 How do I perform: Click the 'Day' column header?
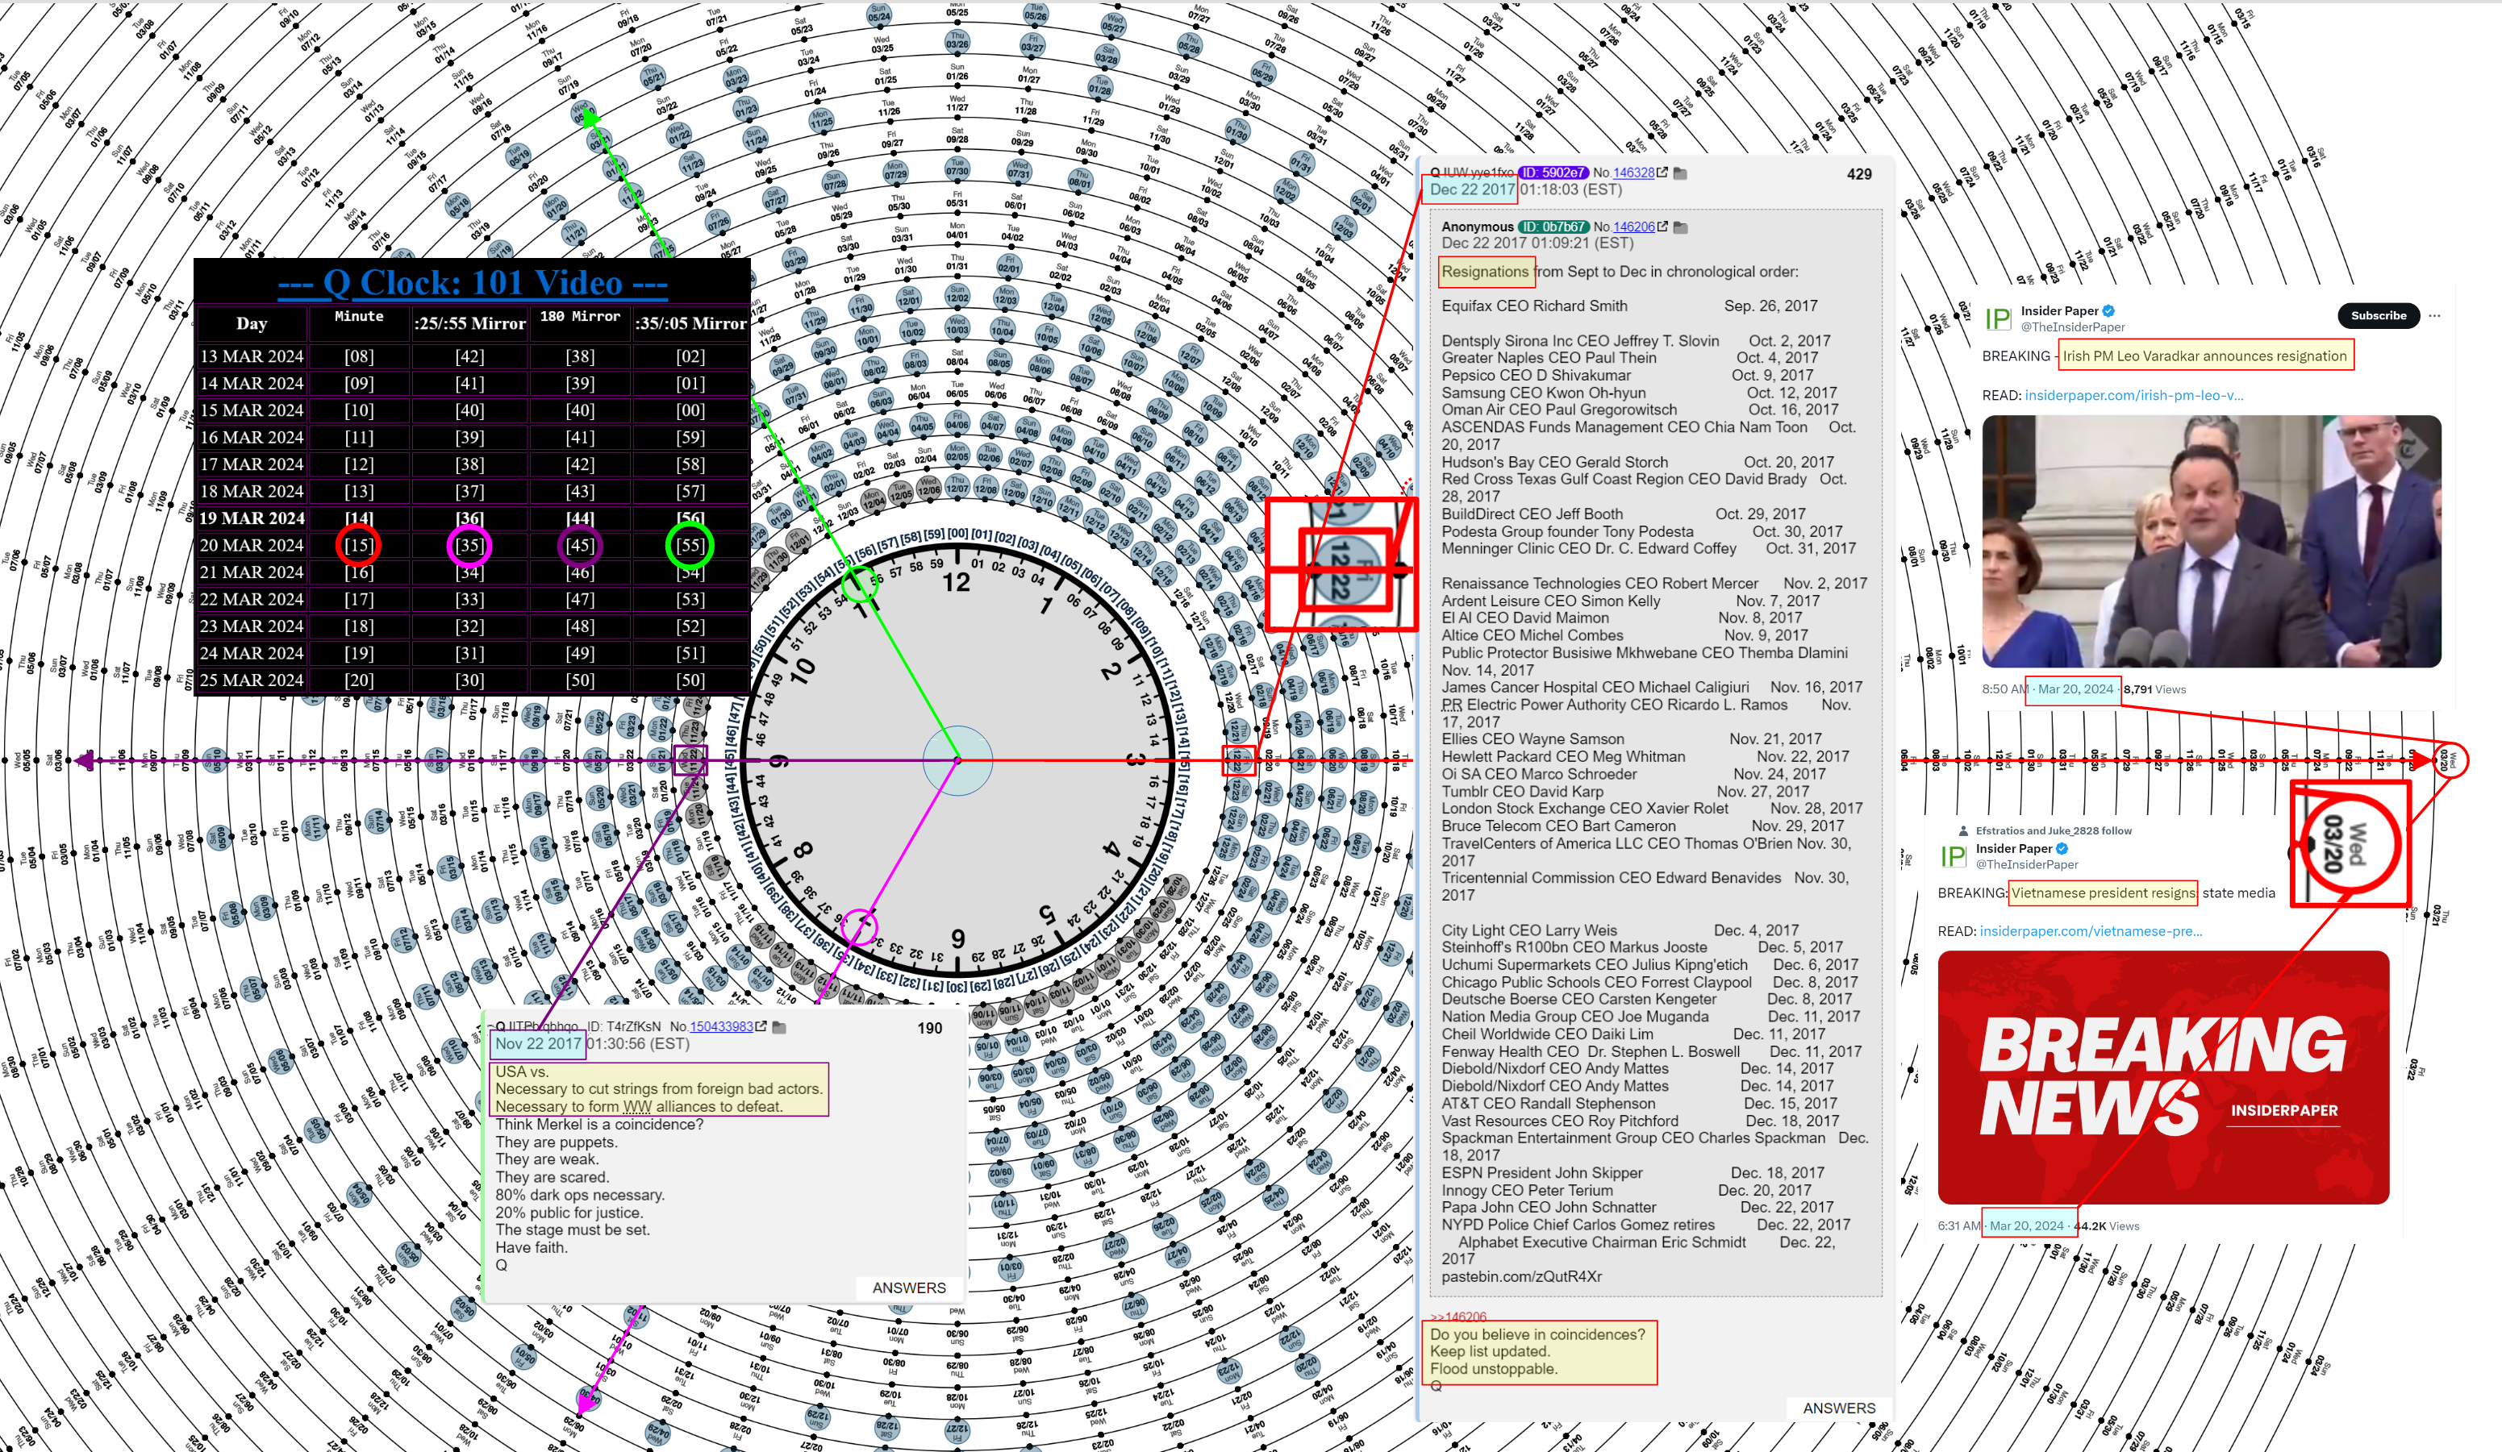coord(251,323)
